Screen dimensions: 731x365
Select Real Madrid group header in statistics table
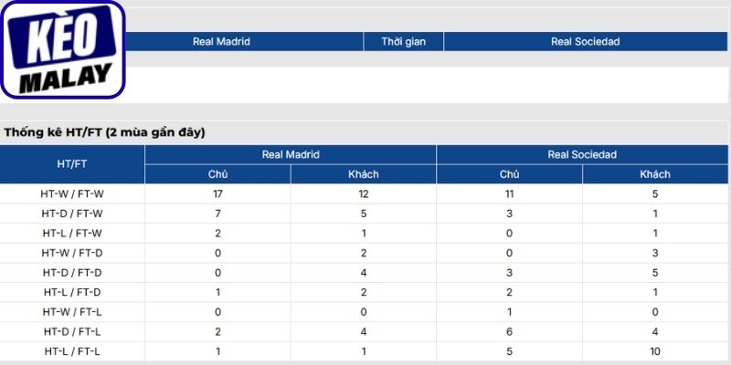coord(291,154)
